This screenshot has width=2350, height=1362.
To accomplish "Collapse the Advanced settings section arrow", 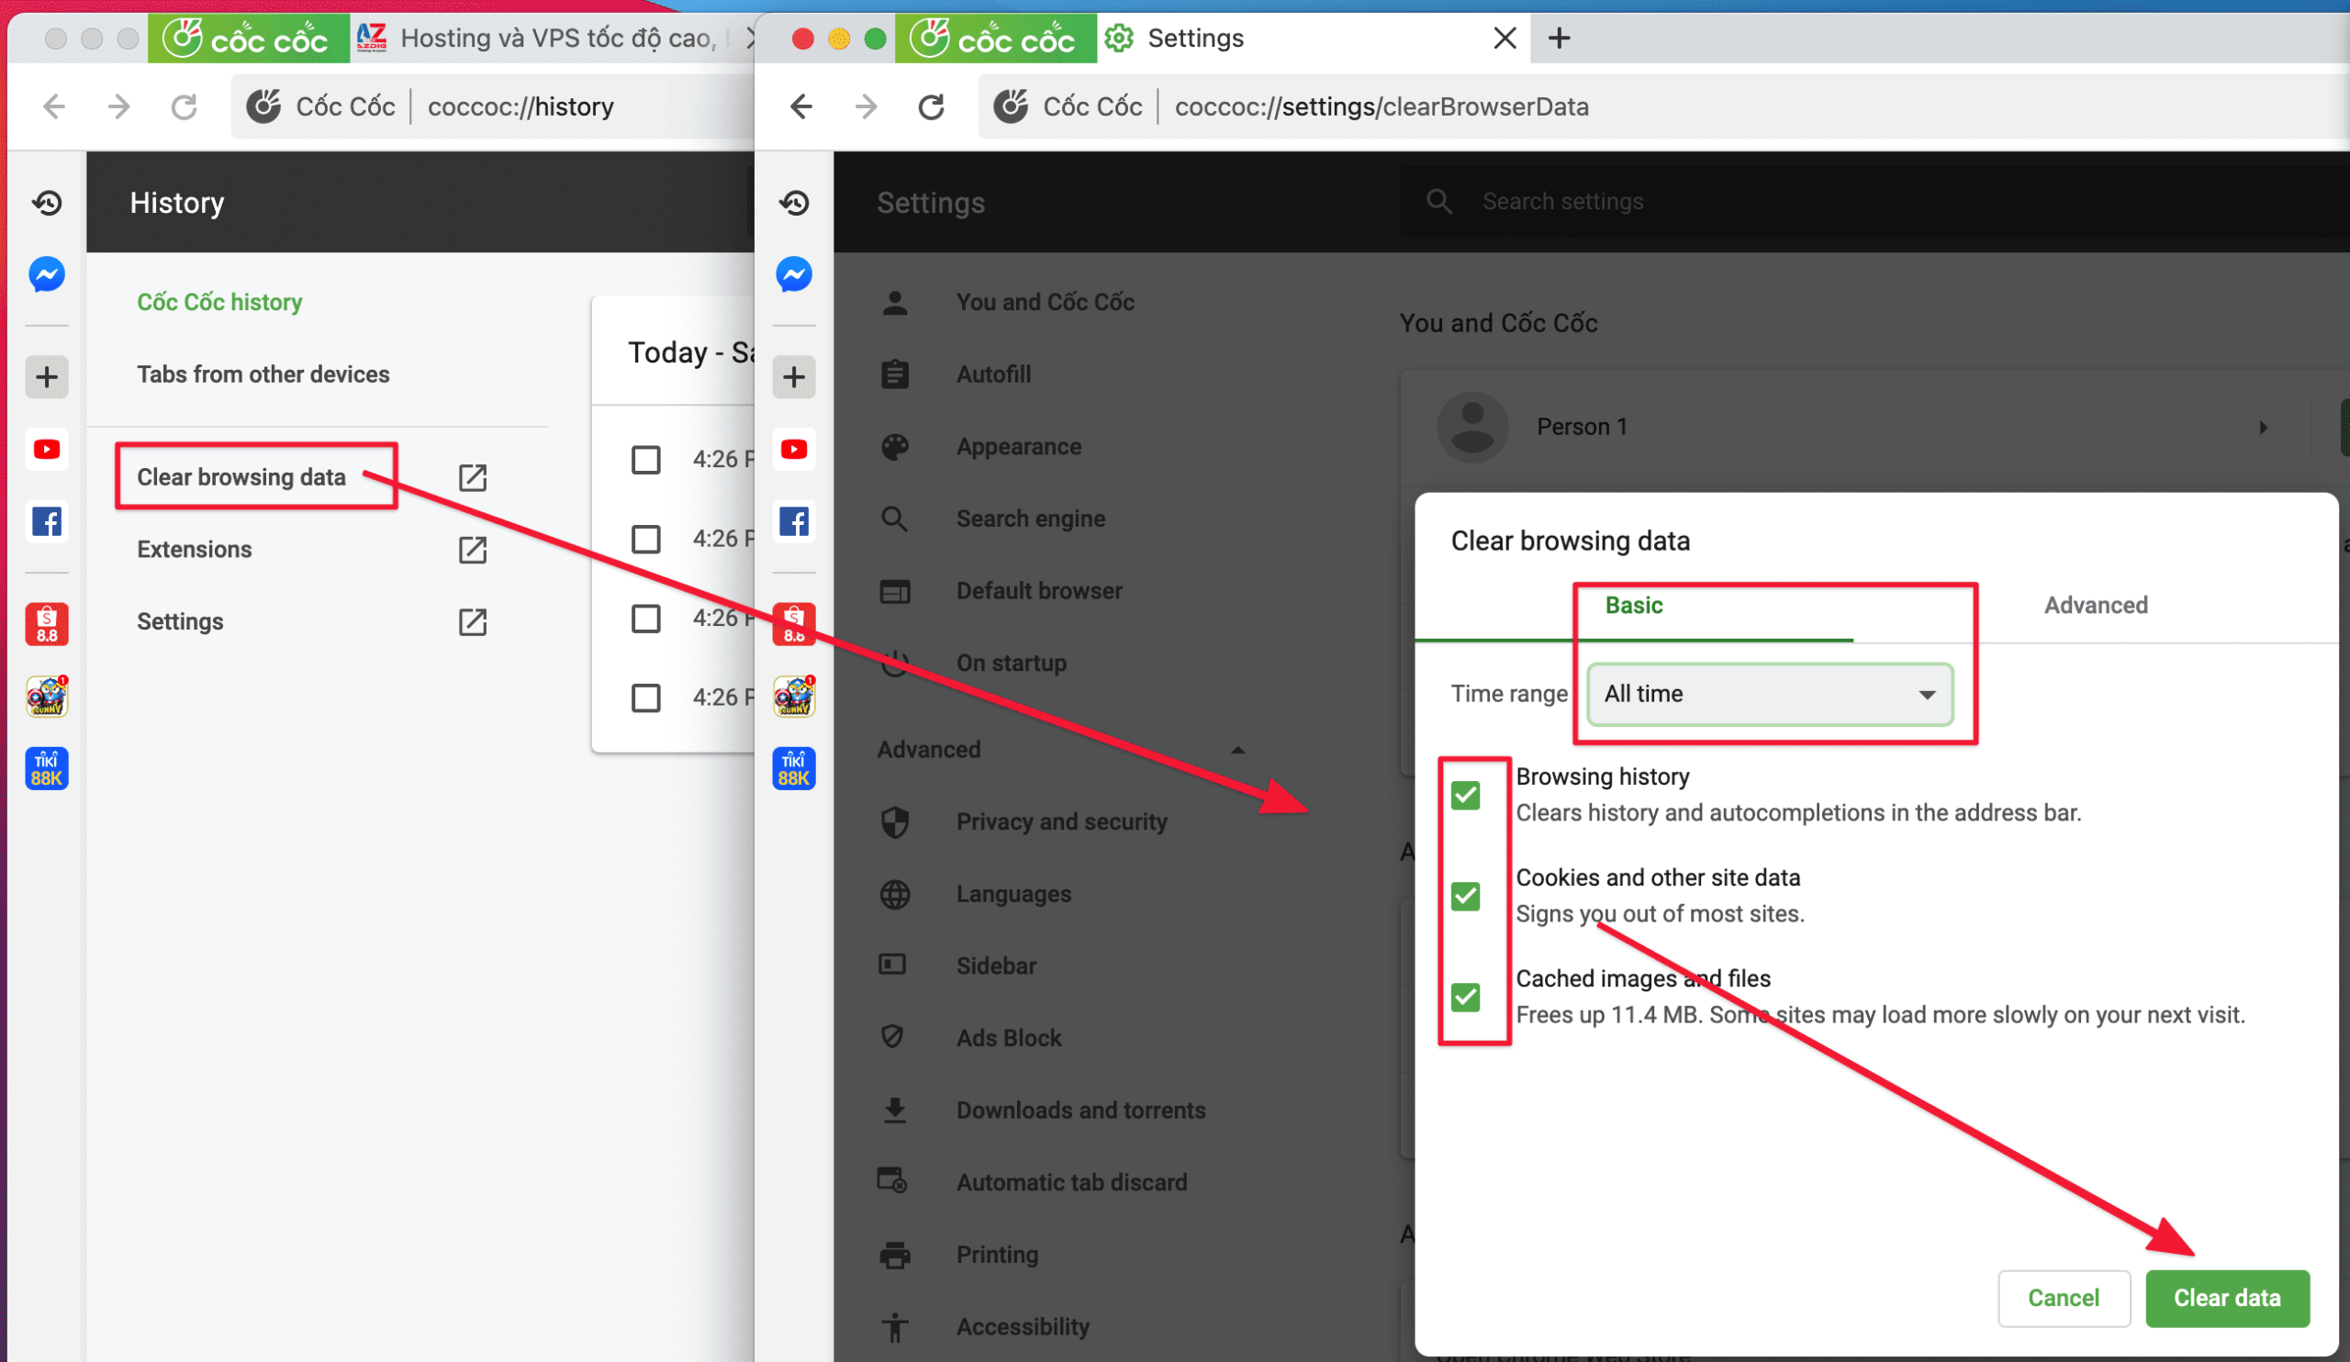I will [1237, 751].
